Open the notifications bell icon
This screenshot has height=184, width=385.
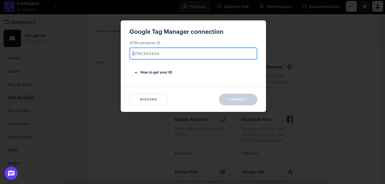(364, 6)
